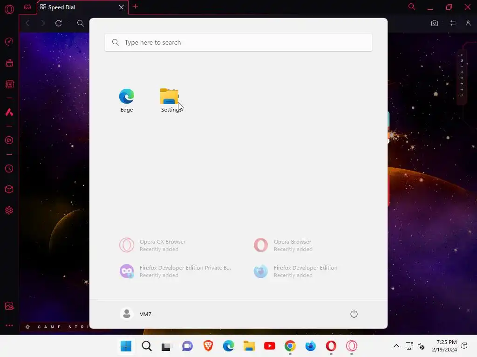Show hidden system tray icons chevron

tap(396, 346)
